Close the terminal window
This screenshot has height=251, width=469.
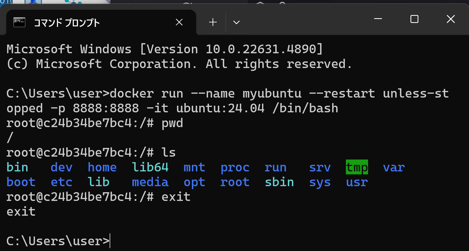(451, 19)
